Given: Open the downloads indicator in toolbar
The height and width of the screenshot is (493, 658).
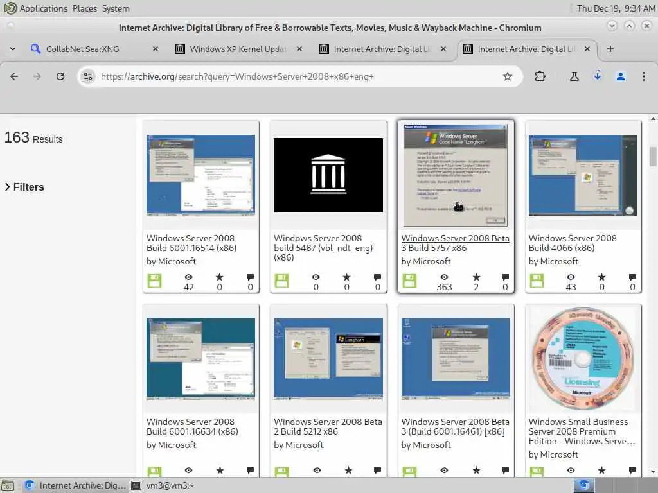Looking at the screenshot, I should (x=598, y=76).
